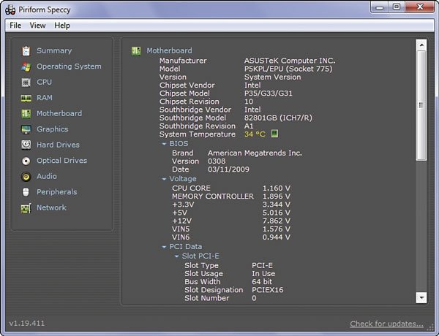Open the File menu
This screenshot has width=439, height=336.
tap(15, 26)
